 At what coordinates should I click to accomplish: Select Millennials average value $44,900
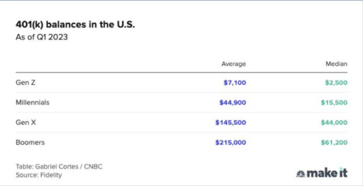point(233,102)
